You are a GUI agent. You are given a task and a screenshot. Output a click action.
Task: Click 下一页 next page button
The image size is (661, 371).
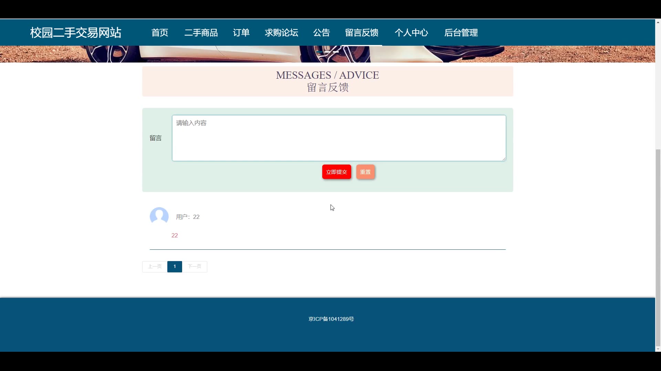pyautogui.click(x=195, y=267)
